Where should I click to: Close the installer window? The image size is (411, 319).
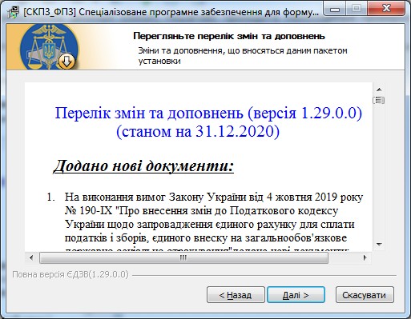coord(386,9)
